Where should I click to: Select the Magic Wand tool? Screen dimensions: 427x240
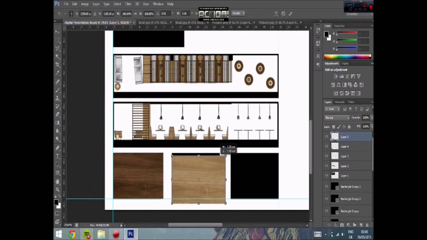57,56
